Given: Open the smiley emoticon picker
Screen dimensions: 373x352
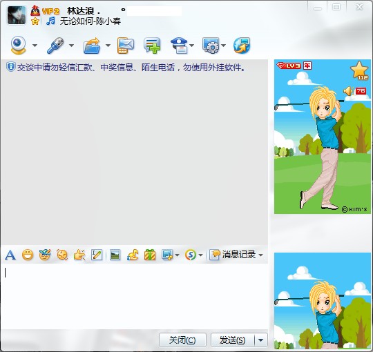Looking at the screenshot, I should tap(28, 255).
